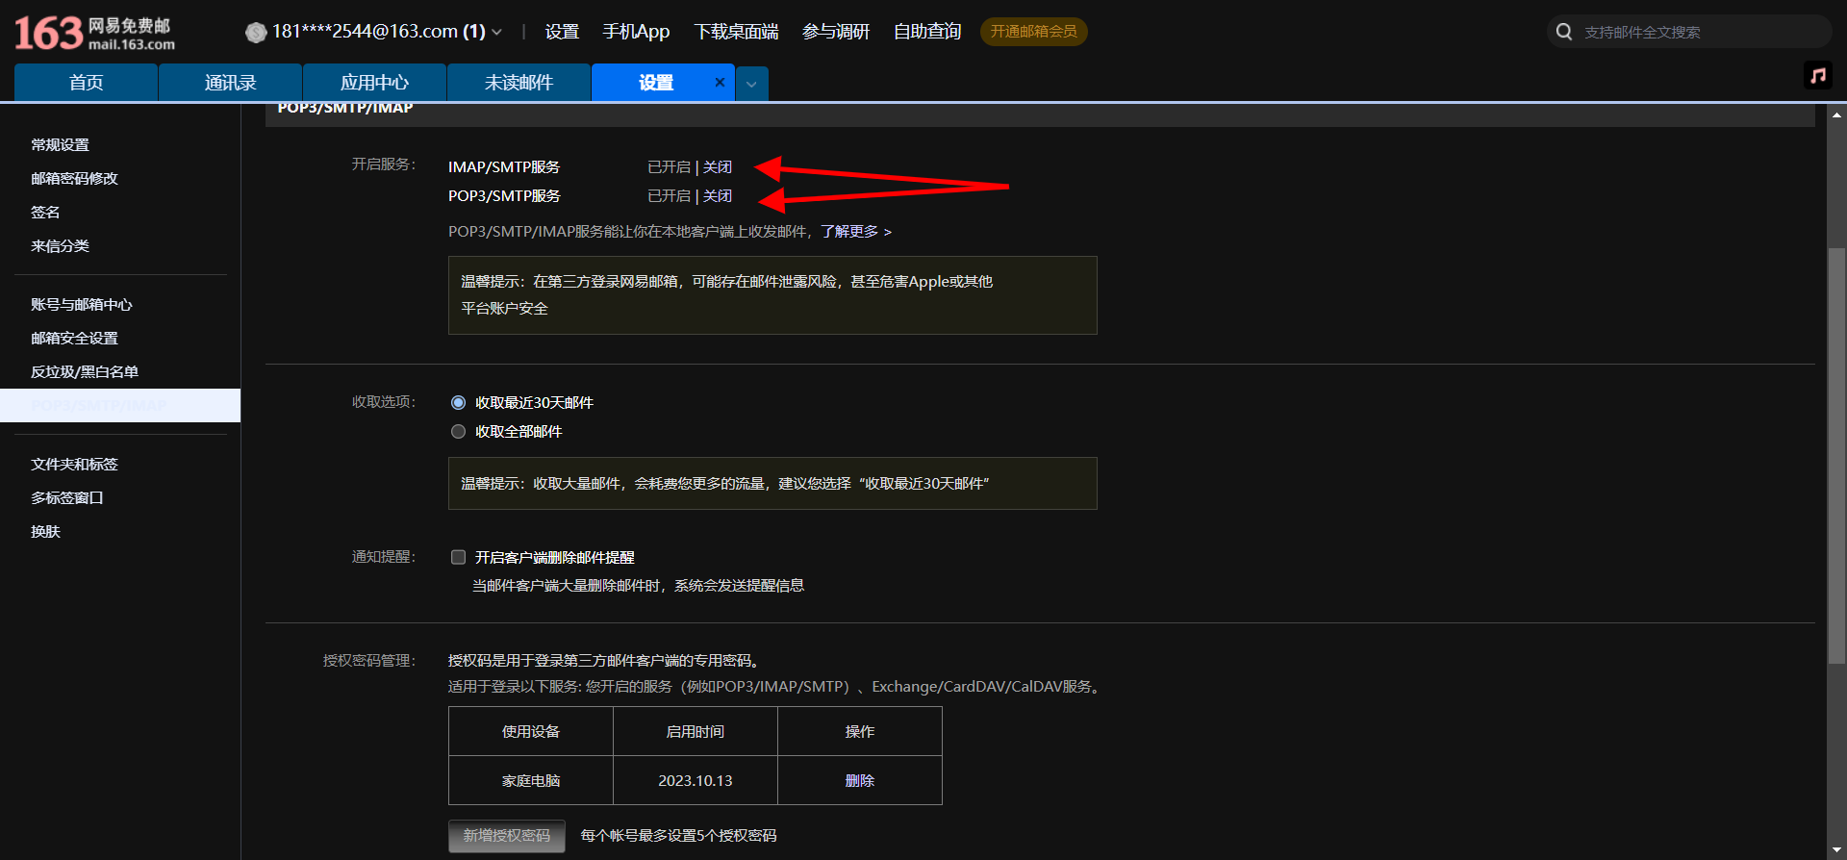Image resolution: width=1847 pixels, height=860 pixels.
Task: Delete the 家庭电脑 authorization code
Action: click(860, 781)
